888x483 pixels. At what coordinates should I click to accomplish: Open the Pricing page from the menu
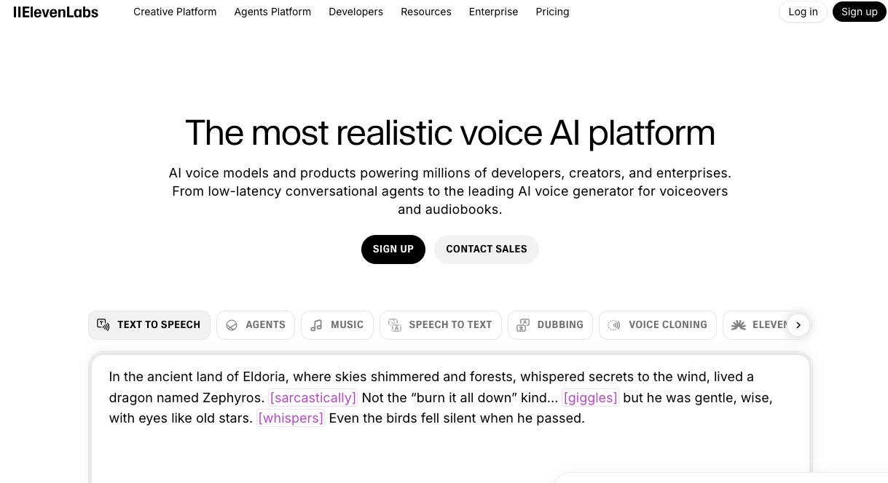click(x=552, y=12)
